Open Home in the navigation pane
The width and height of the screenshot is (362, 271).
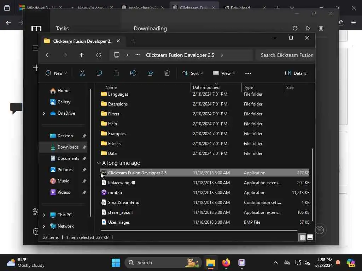pos(60,91)
